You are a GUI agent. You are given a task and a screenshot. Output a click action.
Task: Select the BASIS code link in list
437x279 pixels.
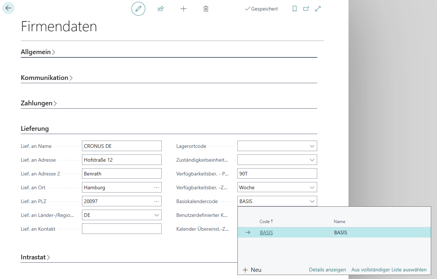pyautogui.click(x=266, y=232)
